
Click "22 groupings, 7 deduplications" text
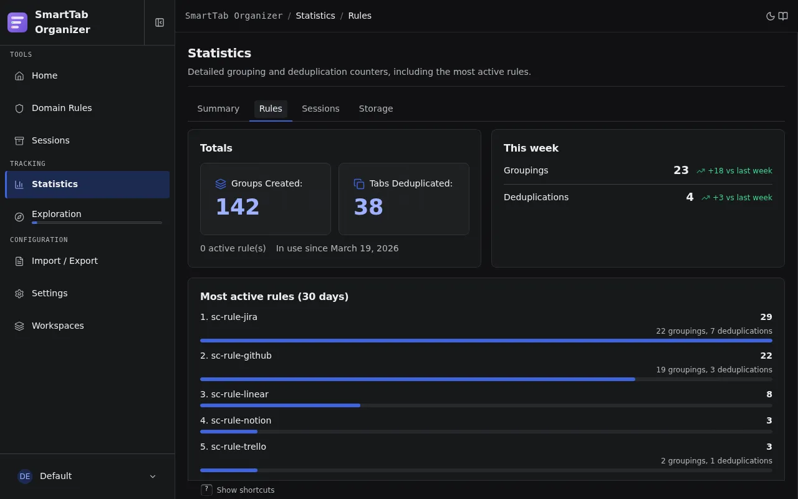click(714, 331)
